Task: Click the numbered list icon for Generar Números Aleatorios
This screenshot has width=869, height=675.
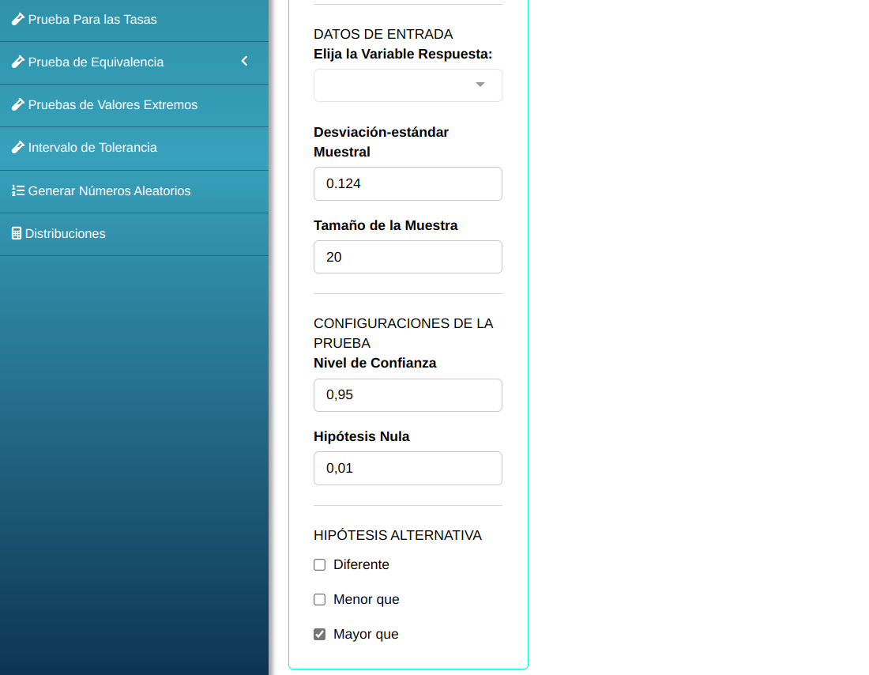Action: 17,190
